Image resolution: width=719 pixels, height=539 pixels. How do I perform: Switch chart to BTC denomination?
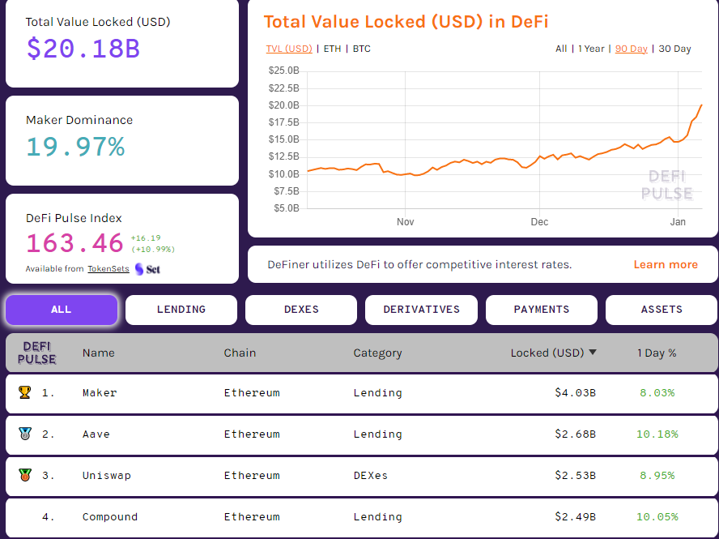362,49
